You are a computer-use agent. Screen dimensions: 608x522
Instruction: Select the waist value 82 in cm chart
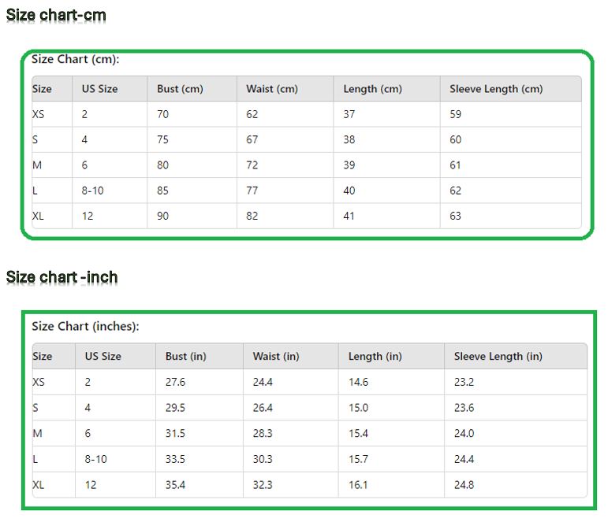(252, 216)
